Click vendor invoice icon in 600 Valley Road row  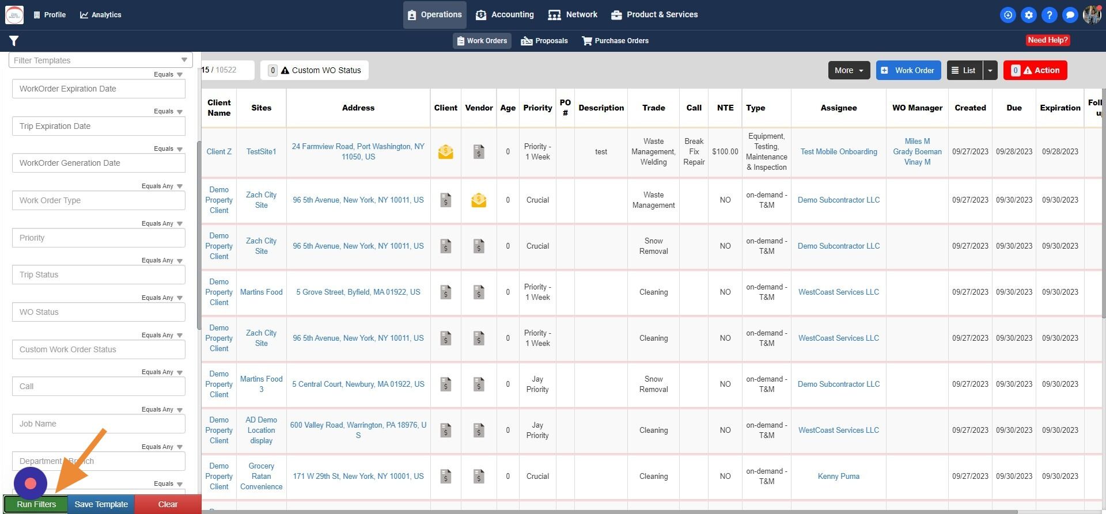click(x=479, y=431)
